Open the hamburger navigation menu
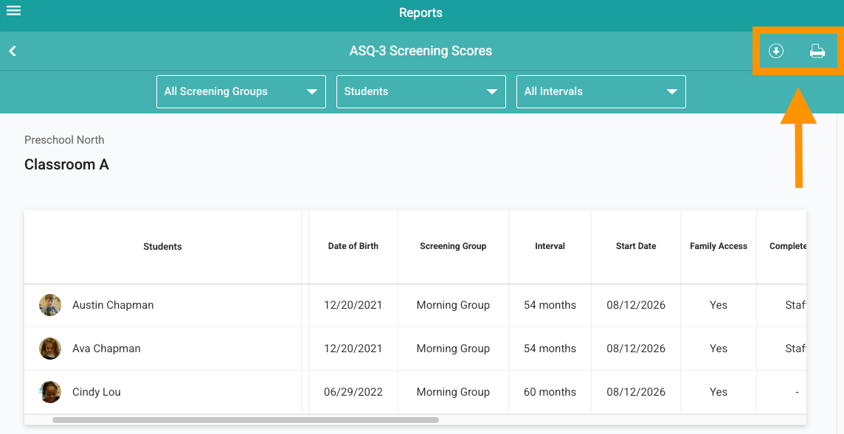Image resolution: width=844 pixels, height=434 pixels. tap(13, 10)
